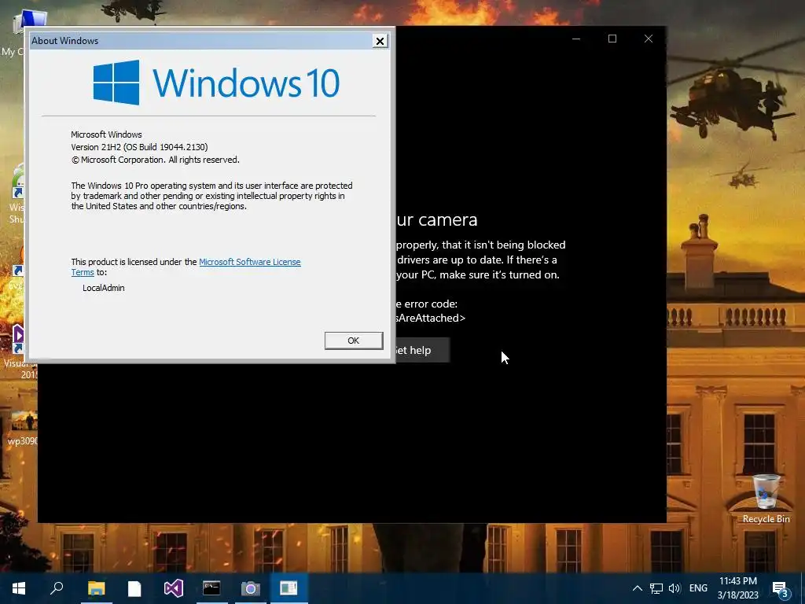This screenshot has height=604, width=805.
Task: Click the LocalAdmin licensee name
Action: [x=104, y=288]
